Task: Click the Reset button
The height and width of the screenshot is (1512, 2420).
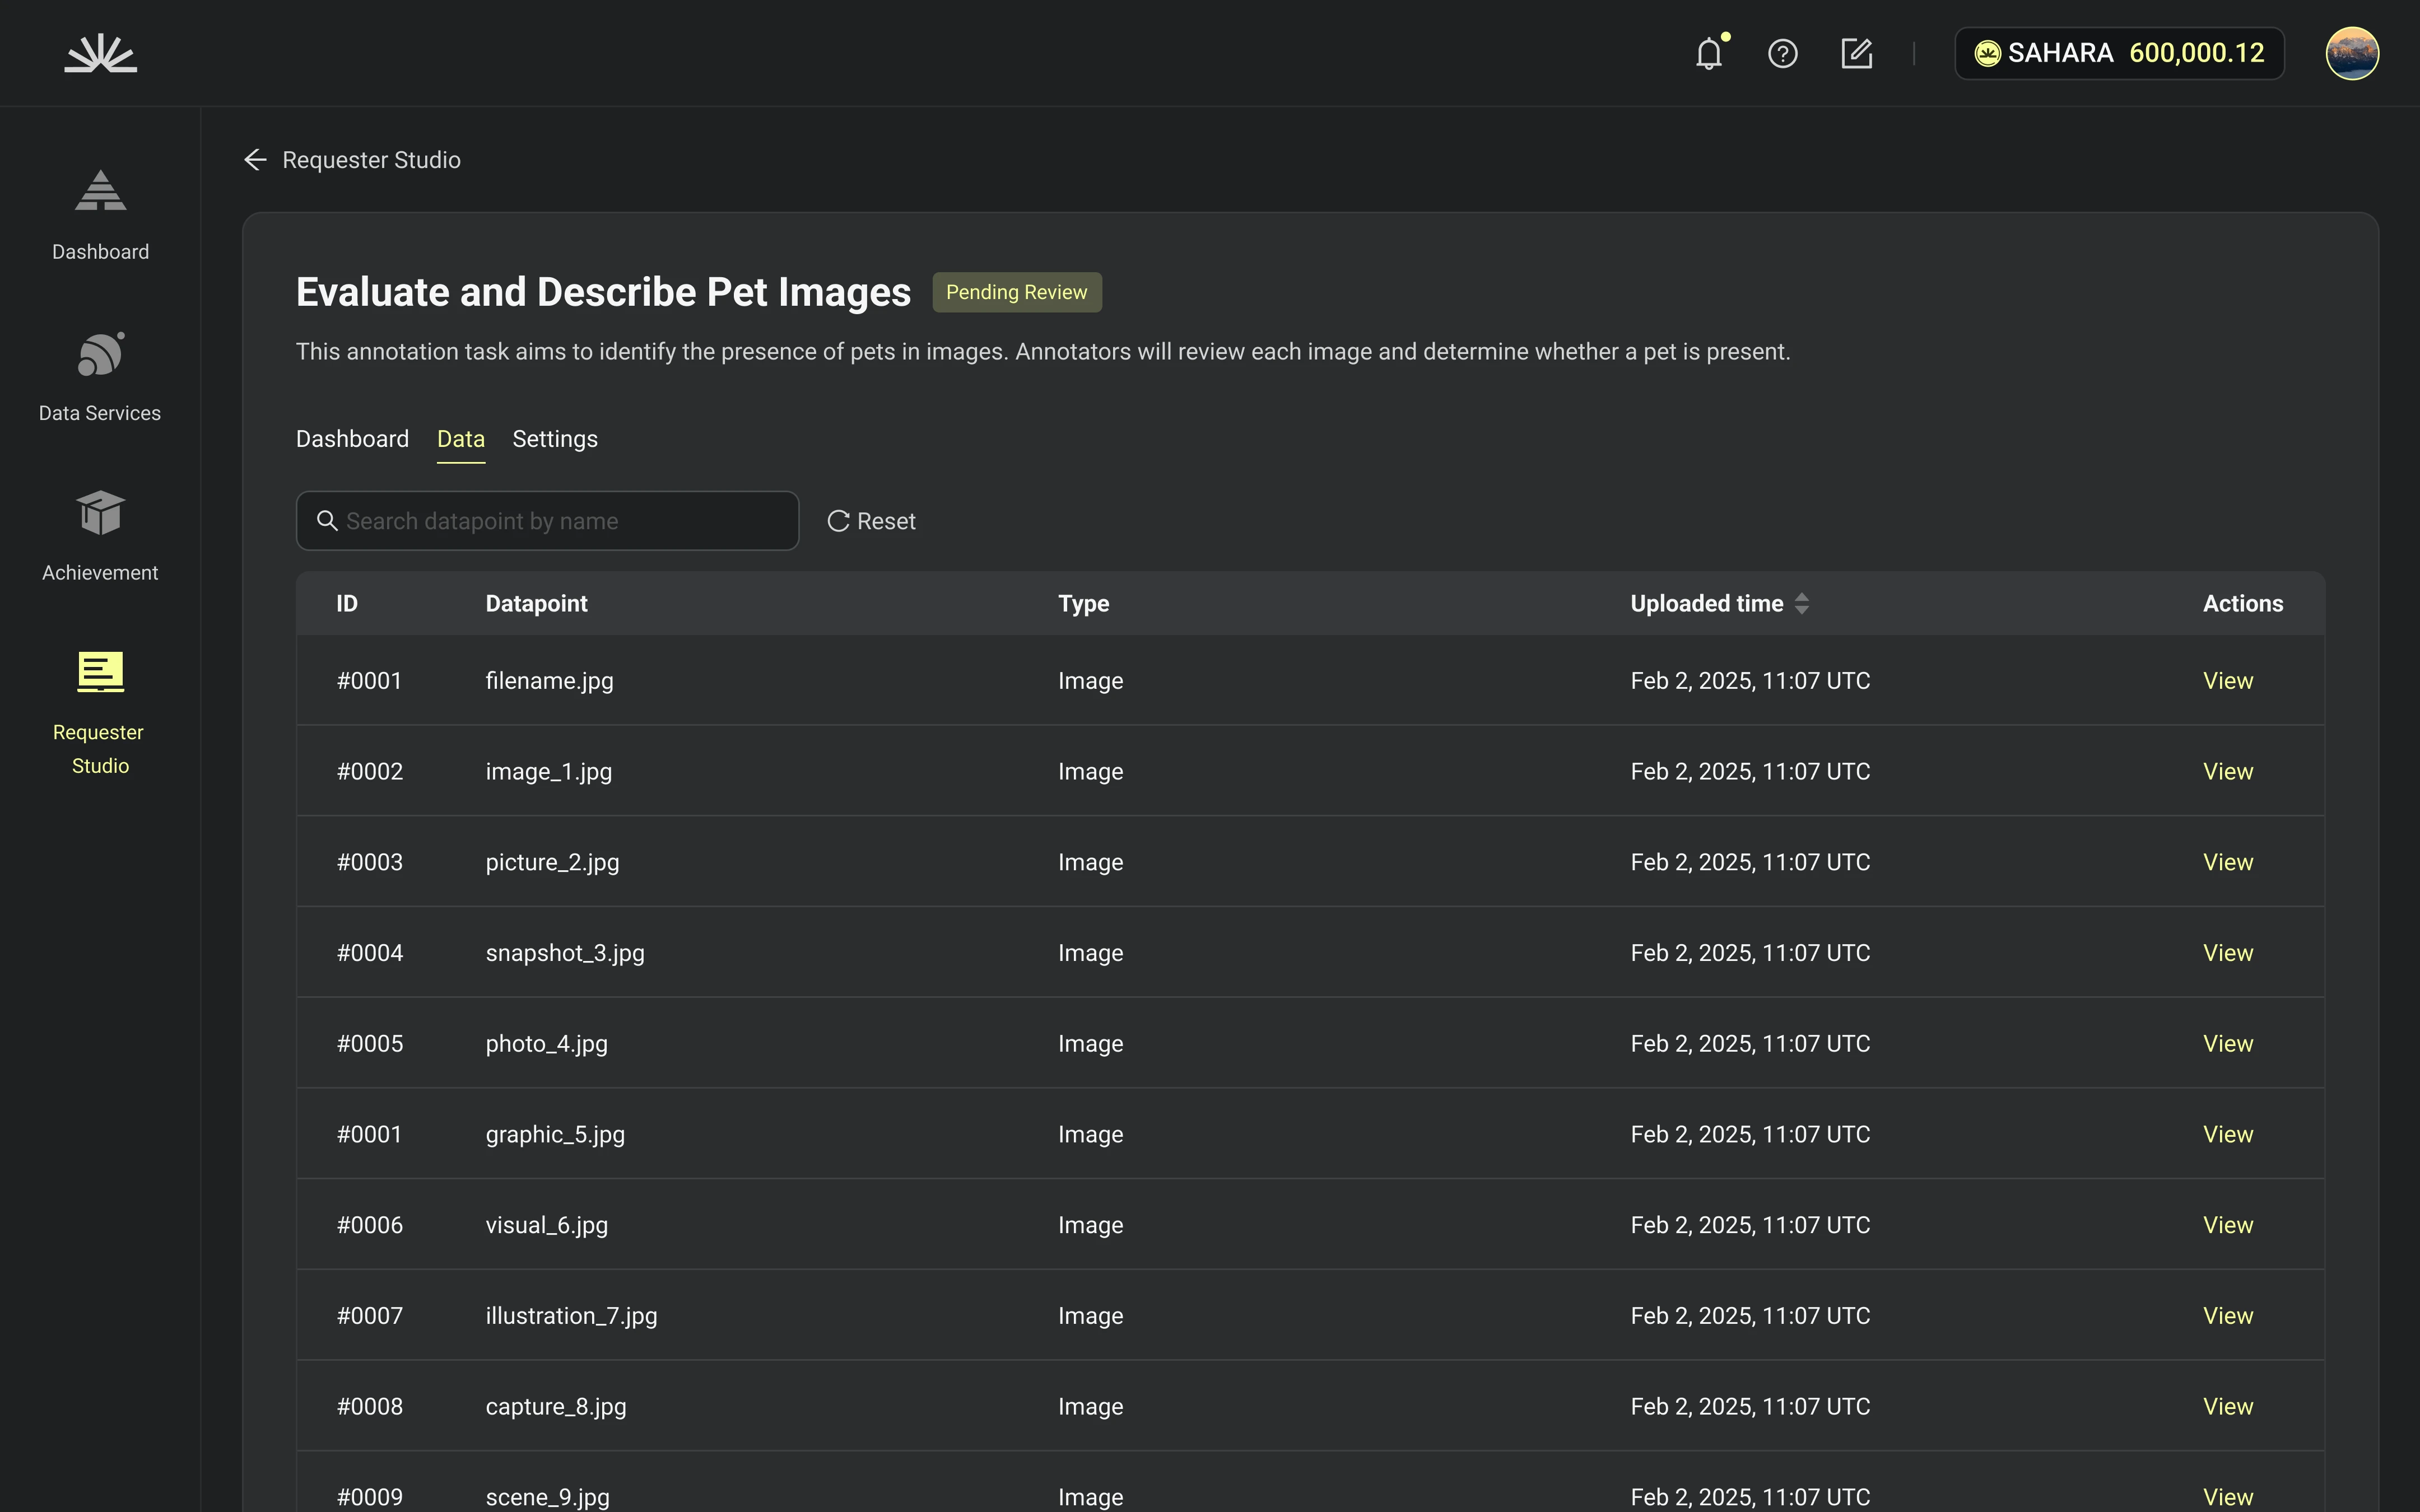Action: (871, 521)
